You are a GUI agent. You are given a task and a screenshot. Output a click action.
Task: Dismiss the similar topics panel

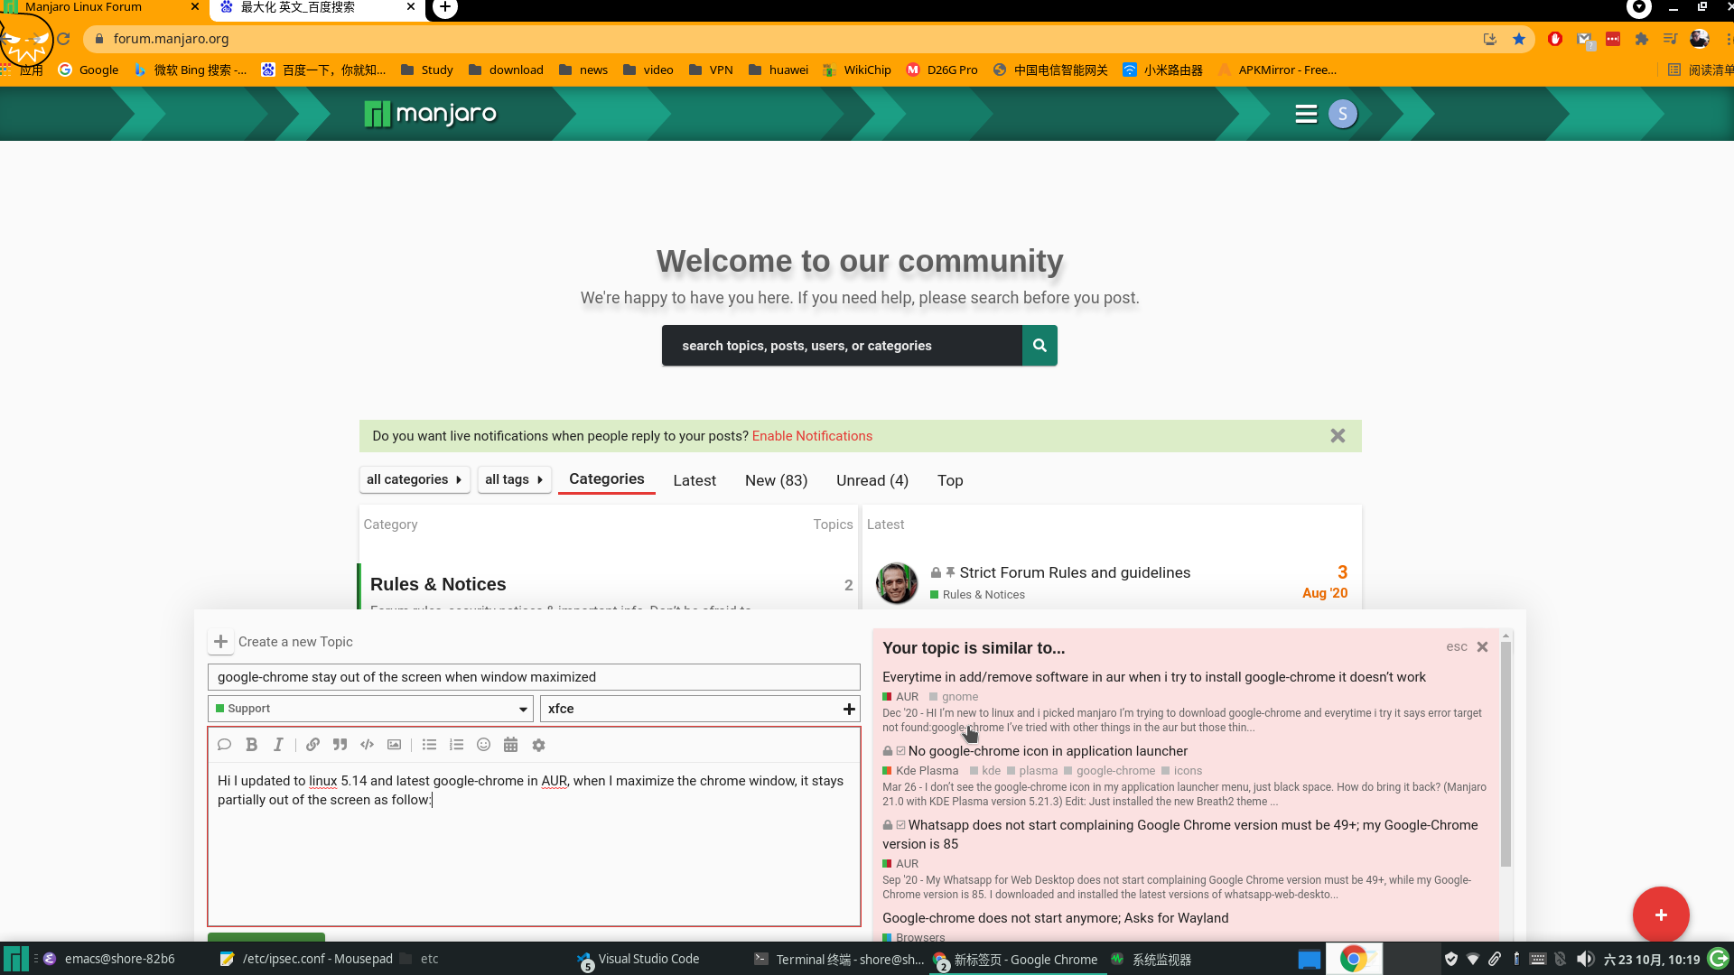tap(1482, 646)
